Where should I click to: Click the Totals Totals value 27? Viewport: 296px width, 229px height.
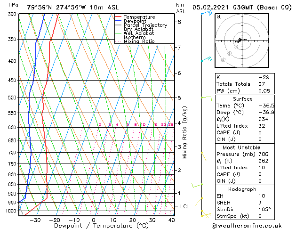[262, 84]
